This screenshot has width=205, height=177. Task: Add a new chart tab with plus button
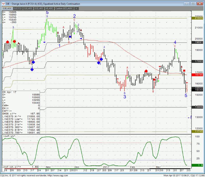76,8
